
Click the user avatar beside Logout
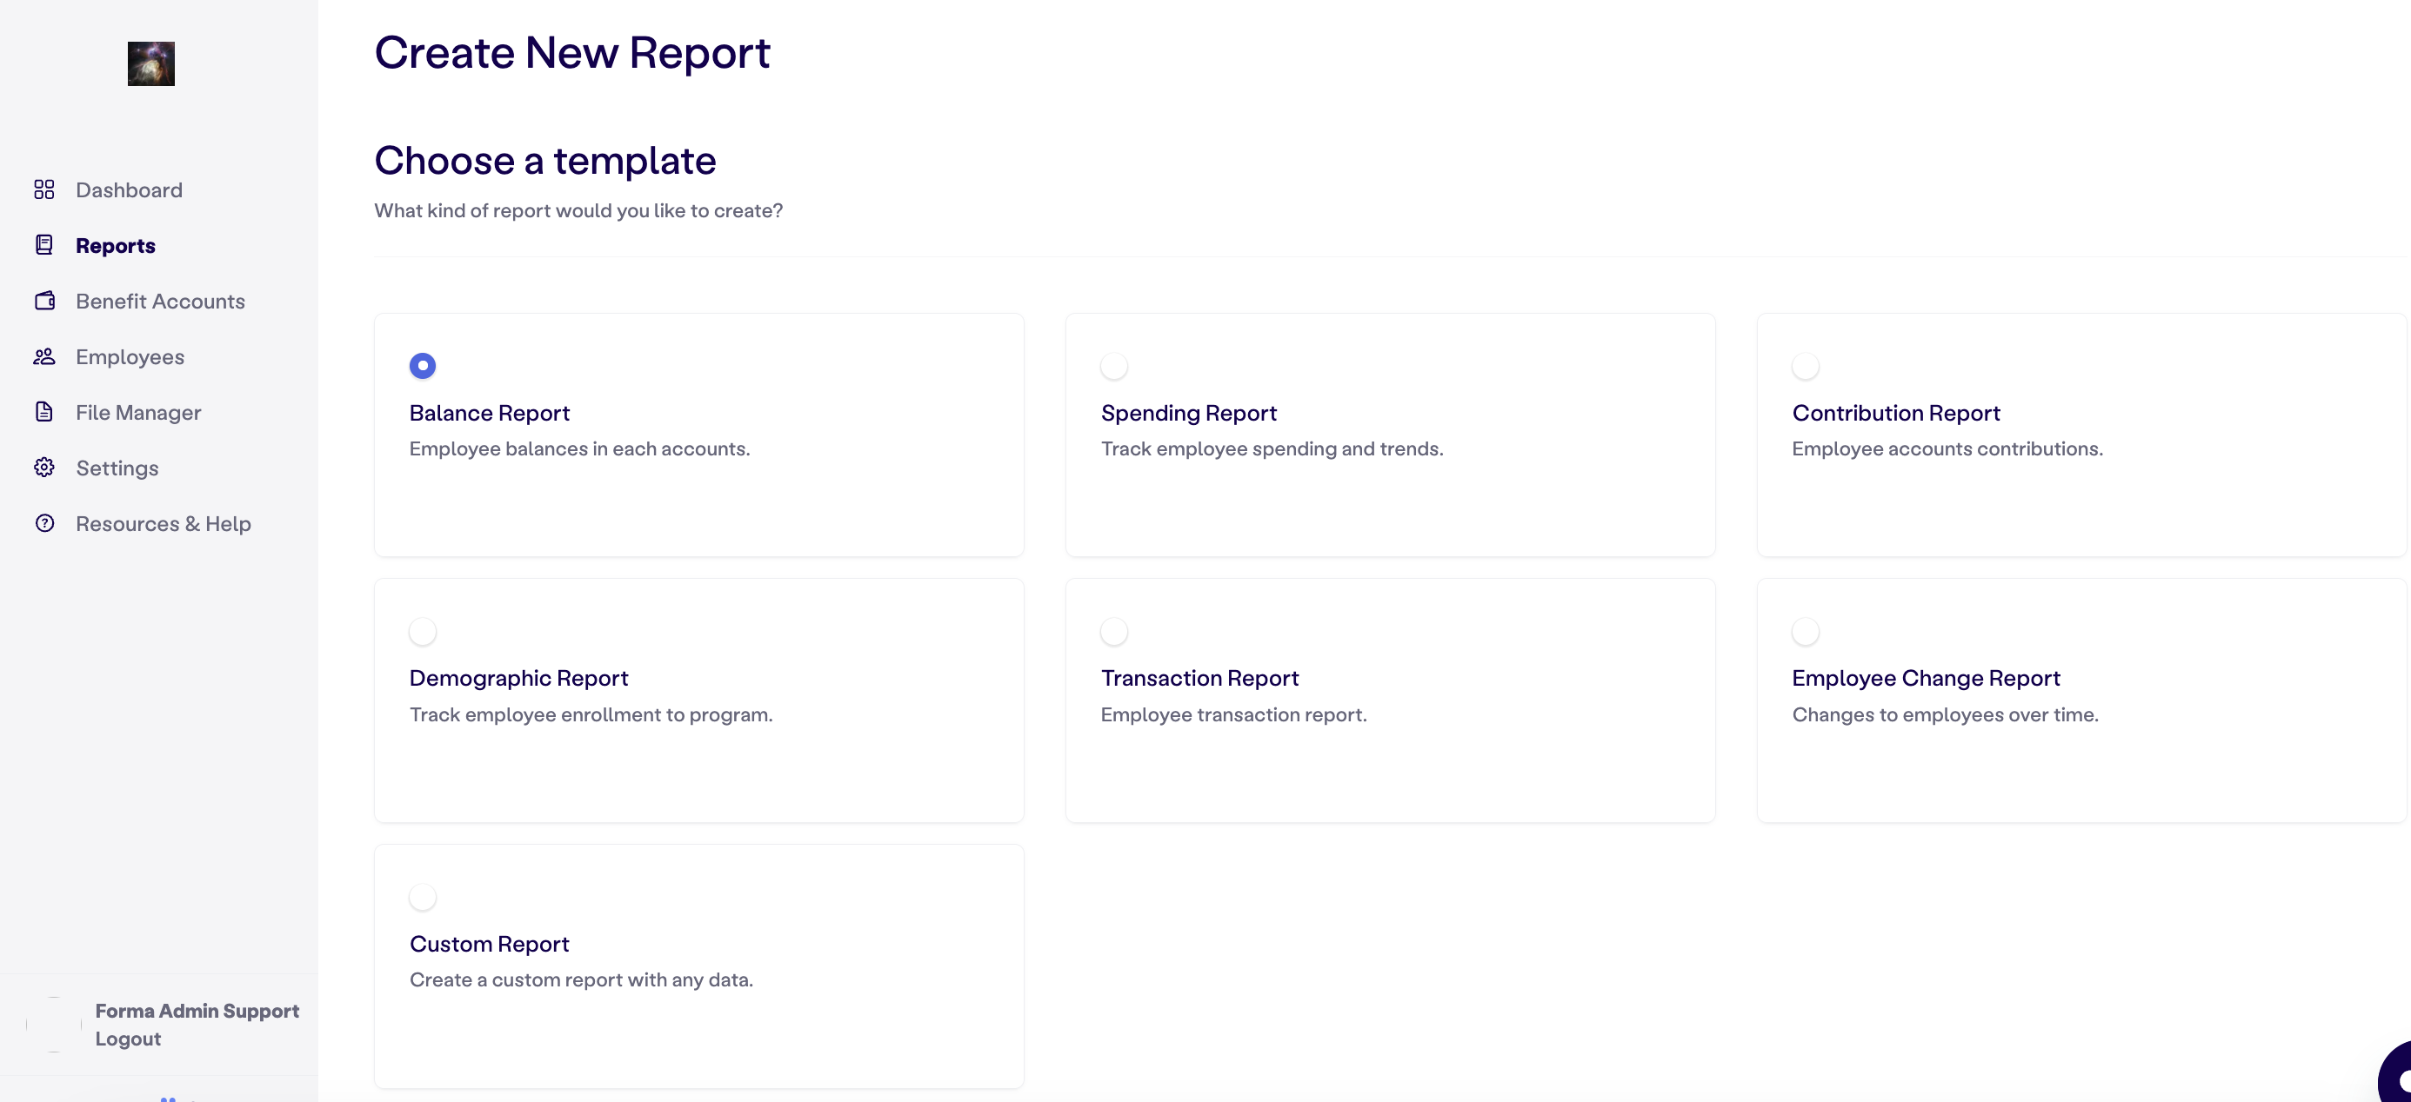54,1025
